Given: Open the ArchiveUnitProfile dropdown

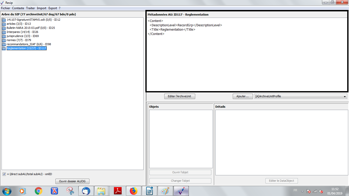Looking at the screenshot, I should point(301,96).
